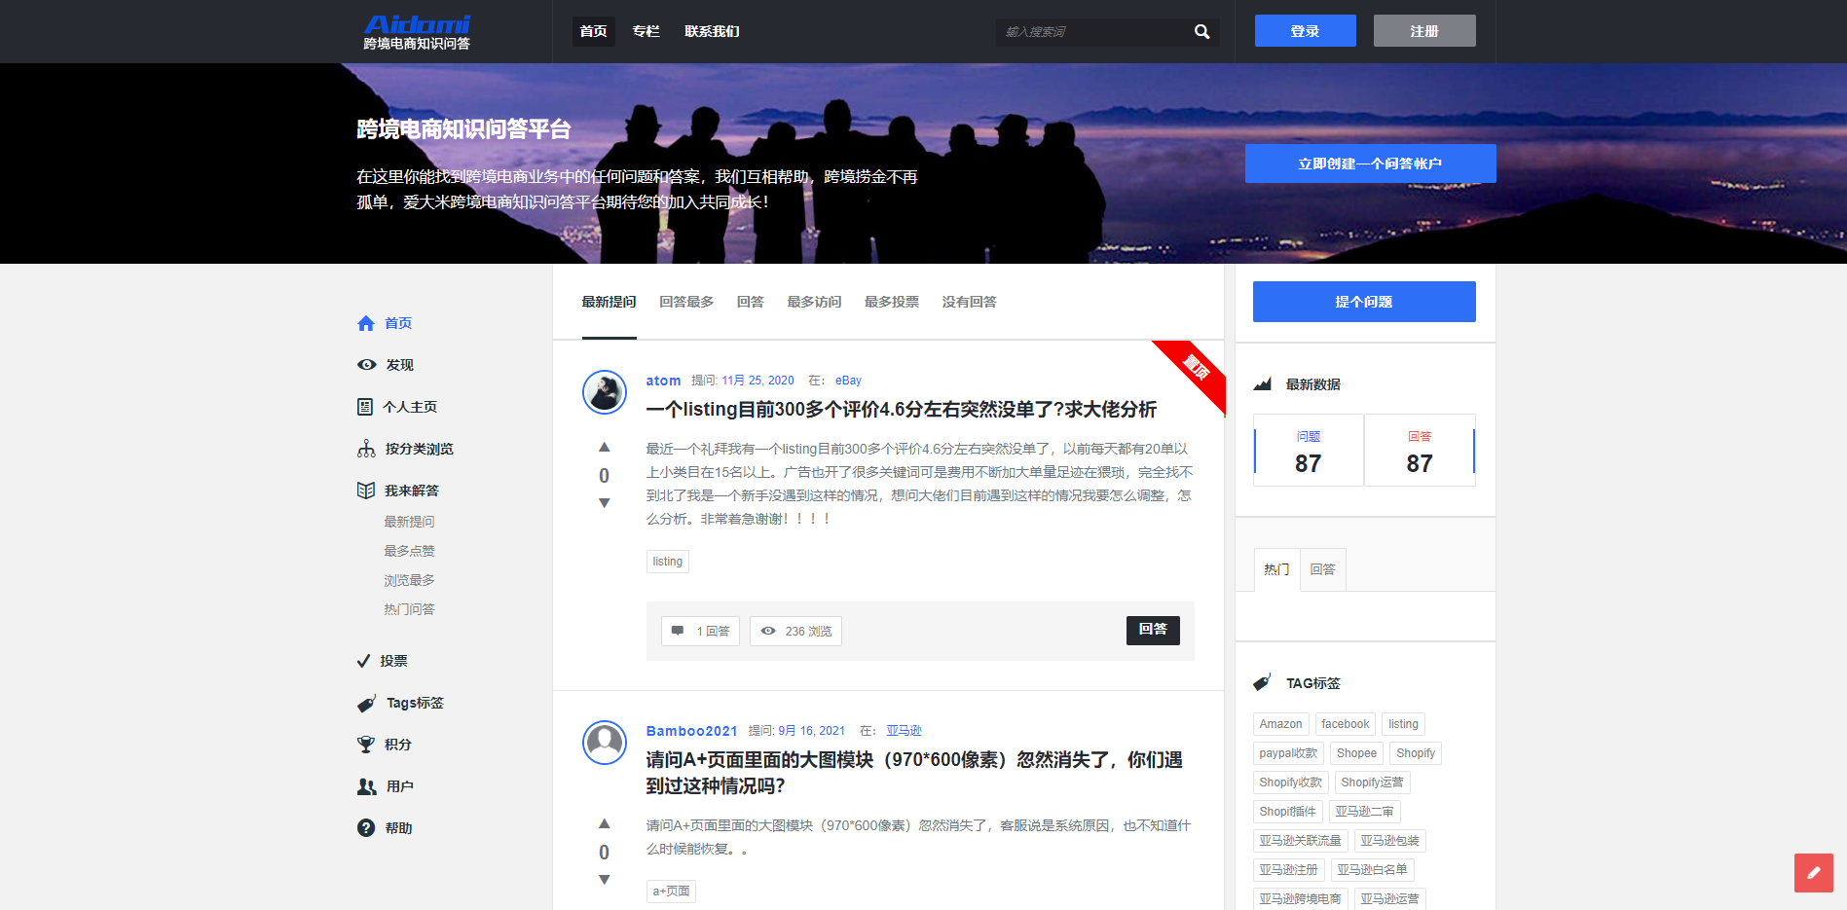The width and height of the screenshot is (1847, 910).
Task: Click the 回答 87 statistic box
Action: coord(1420,451)
